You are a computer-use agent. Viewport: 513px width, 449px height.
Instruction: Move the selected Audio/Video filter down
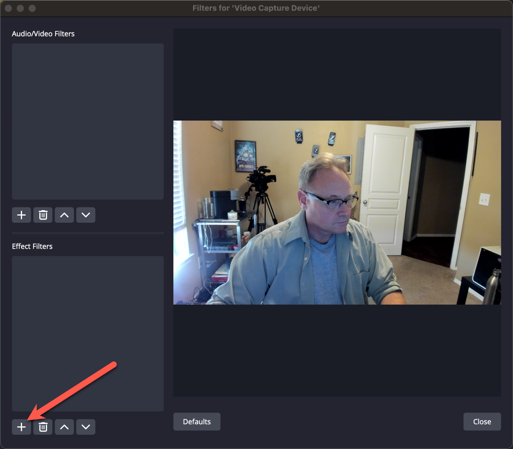pyautogui.click(x=85, y=215)
